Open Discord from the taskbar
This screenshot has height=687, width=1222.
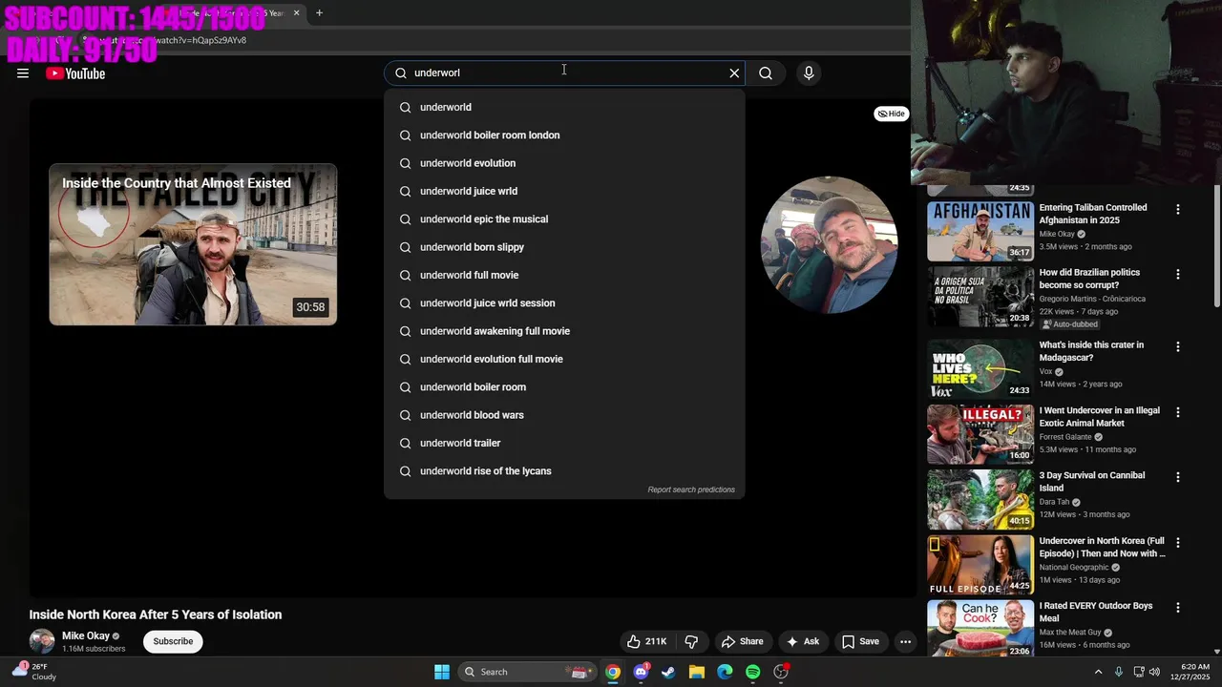tap(641, 672)
